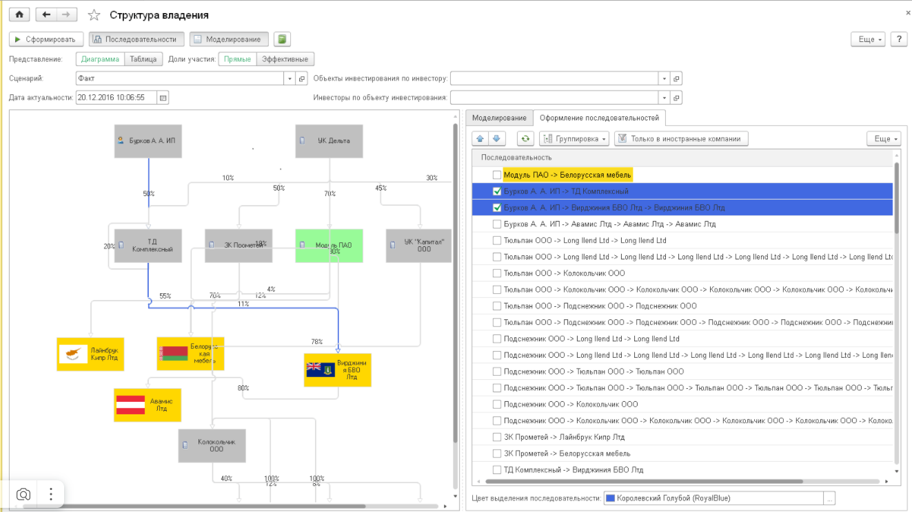Go back with the left arrow

click(45, 14)
